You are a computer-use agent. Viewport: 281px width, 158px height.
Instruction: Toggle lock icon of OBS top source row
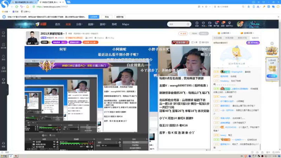[x=57, y=142]
